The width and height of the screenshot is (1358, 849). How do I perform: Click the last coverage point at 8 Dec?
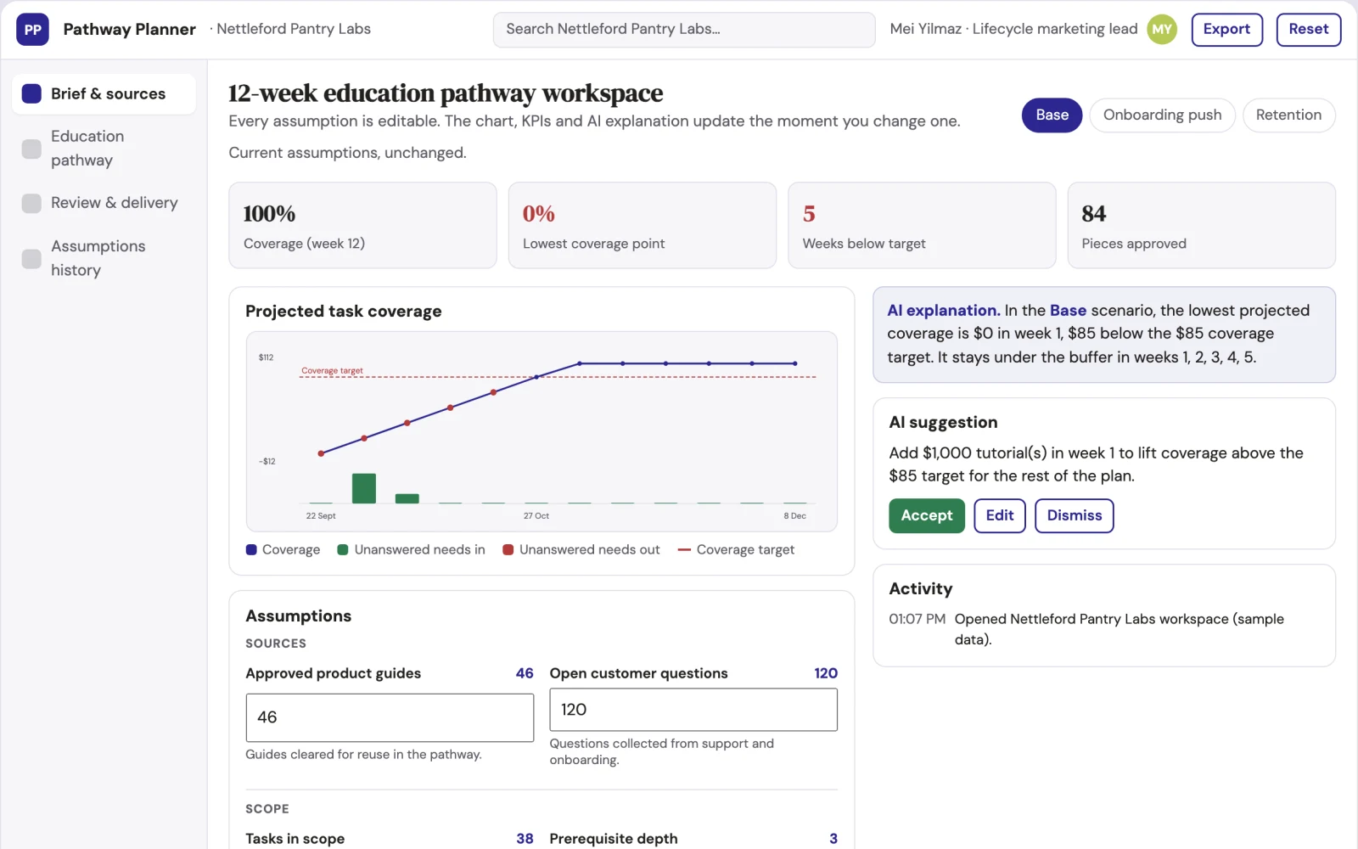[x=794, y=363]
